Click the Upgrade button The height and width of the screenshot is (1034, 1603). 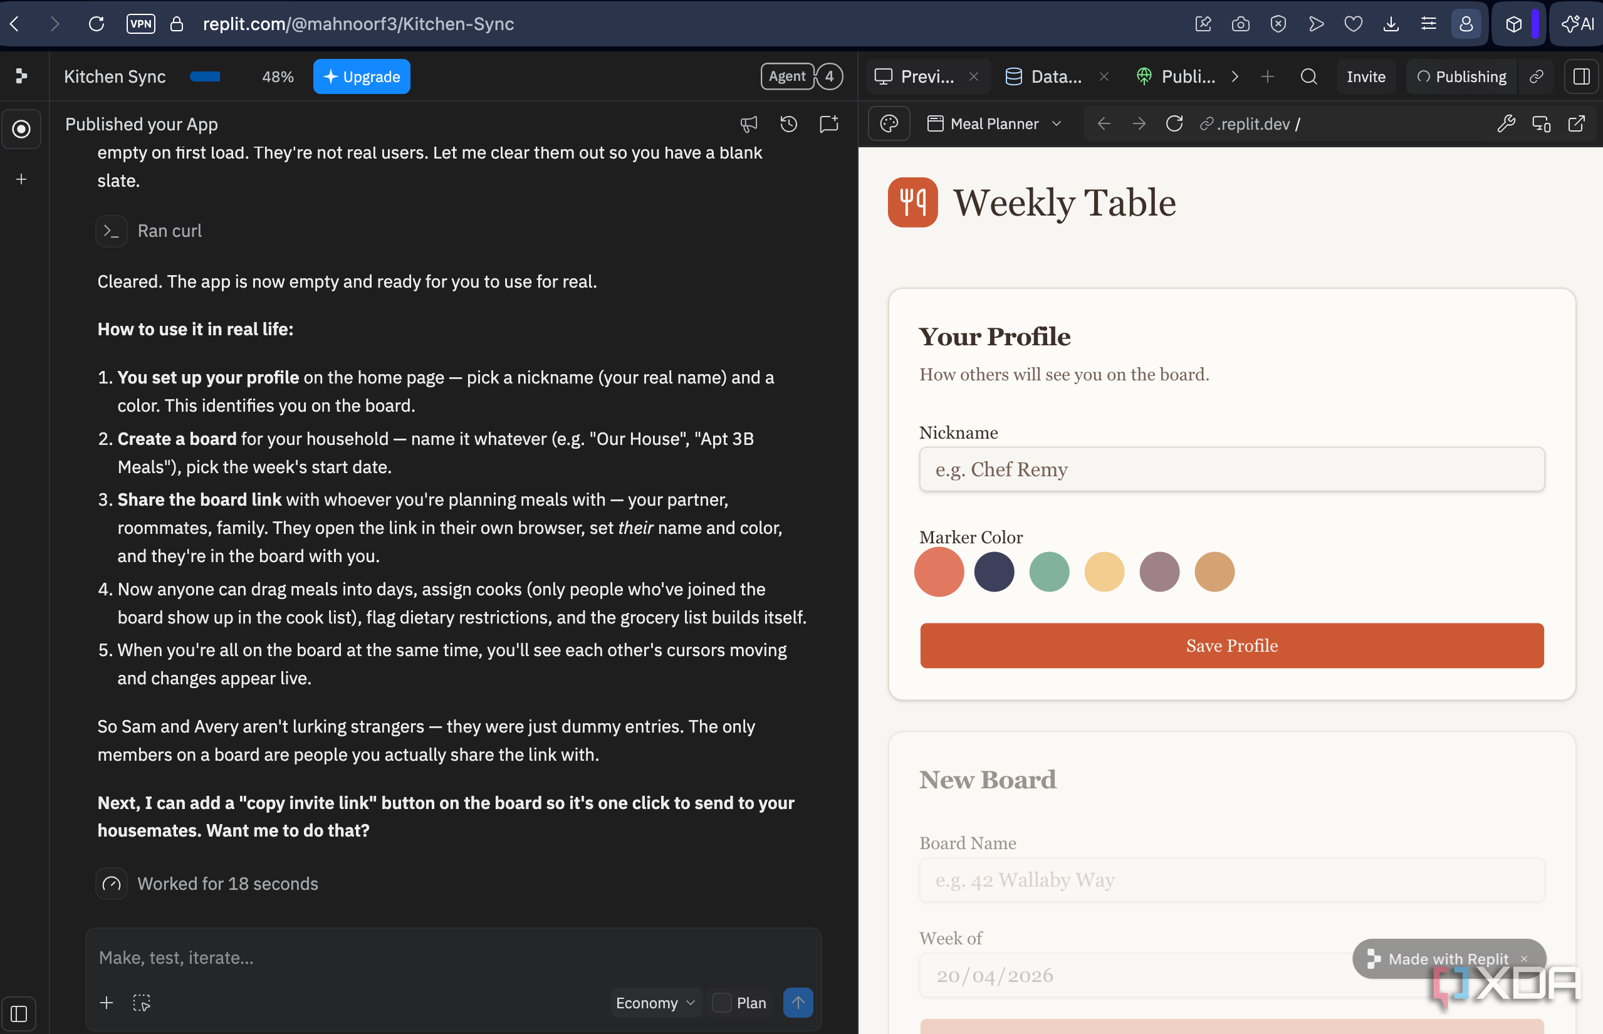coord(361,76)
